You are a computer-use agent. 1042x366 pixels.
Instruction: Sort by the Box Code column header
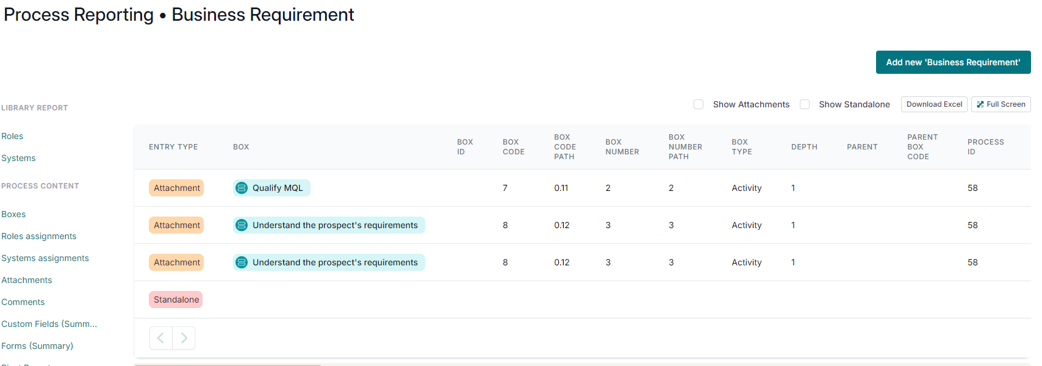(x=513, y=147)
